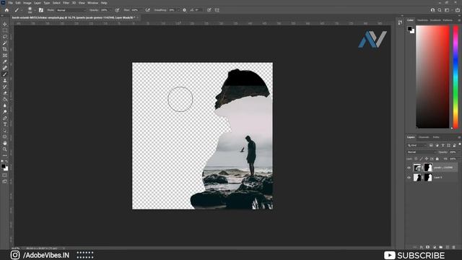Toggle pressure for opacity button
Screen dimensions: 462x260
pos(117,10)
